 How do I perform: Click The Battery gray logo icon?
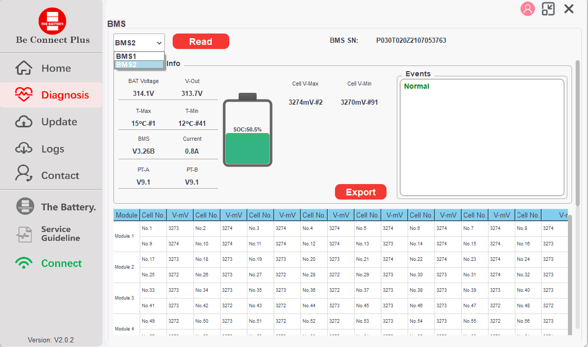(25, 206)
